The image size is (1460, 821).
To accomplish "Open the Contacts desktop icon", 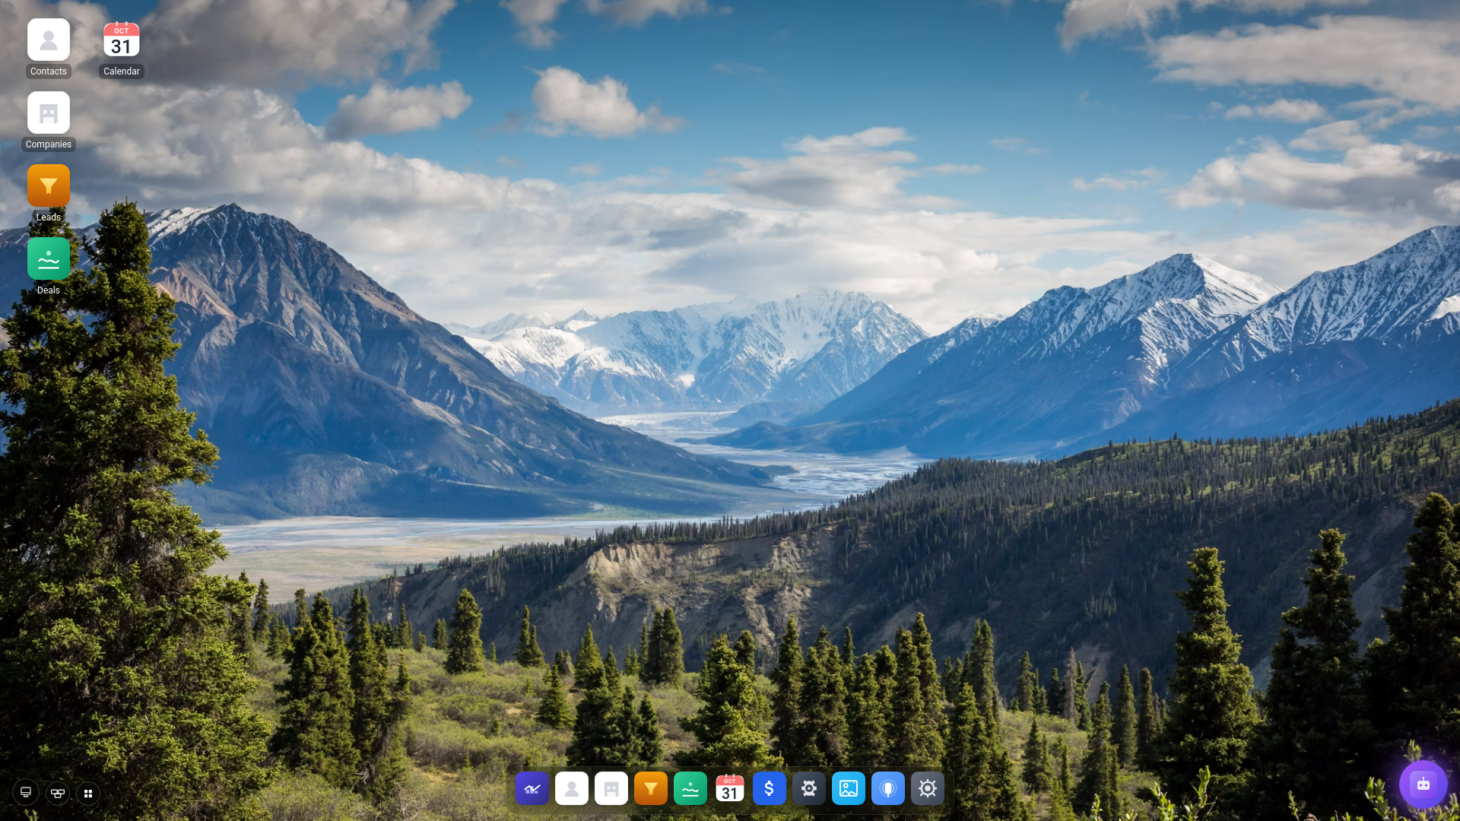I will 49,40.
